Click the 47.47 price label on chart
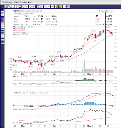This screenshot has height=128, width=121. click(19, 57)
